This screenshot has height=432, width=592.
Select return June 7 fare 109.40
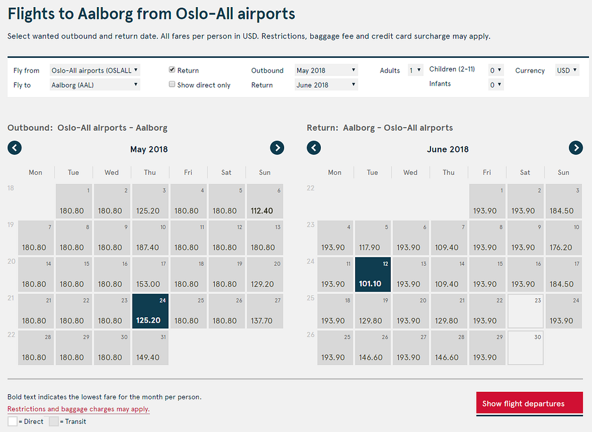pos(449,238)
